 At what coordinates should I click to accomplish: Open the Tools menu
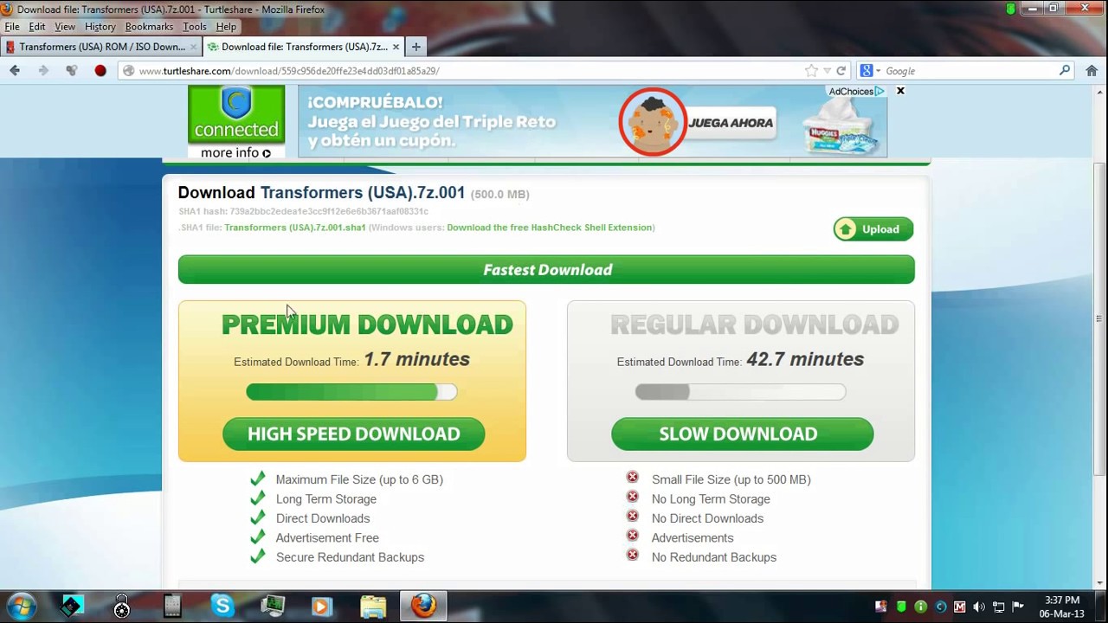click(x=195, y=27)
